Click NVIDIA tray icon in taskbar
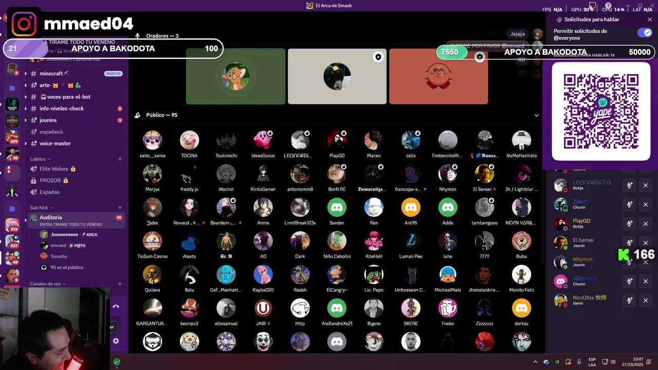The width and height of the screenshot is (658, 370). tap(557, 362)
